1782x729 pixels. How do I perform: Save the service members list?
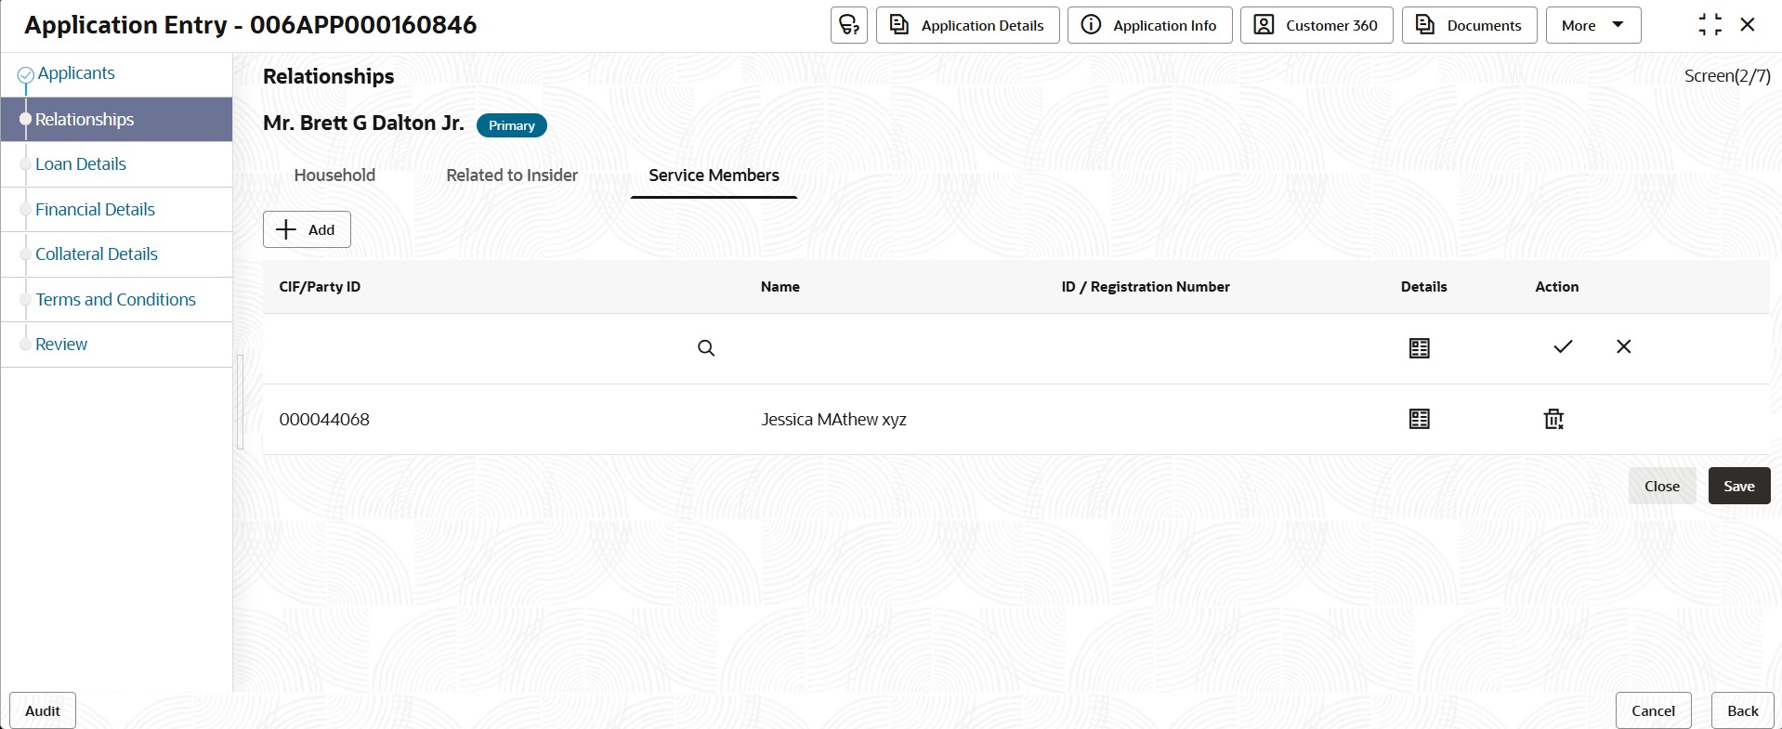coord(1738,486)
